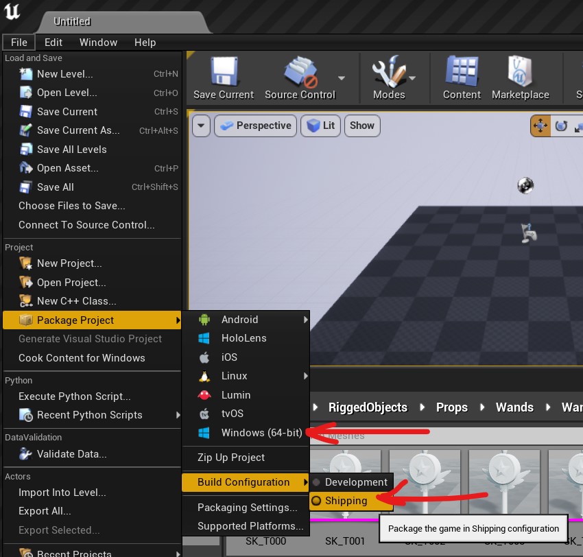The image size is (583, 557).
Task: Expand the Build Configuration submenu arrow
Action: (305, 482)
